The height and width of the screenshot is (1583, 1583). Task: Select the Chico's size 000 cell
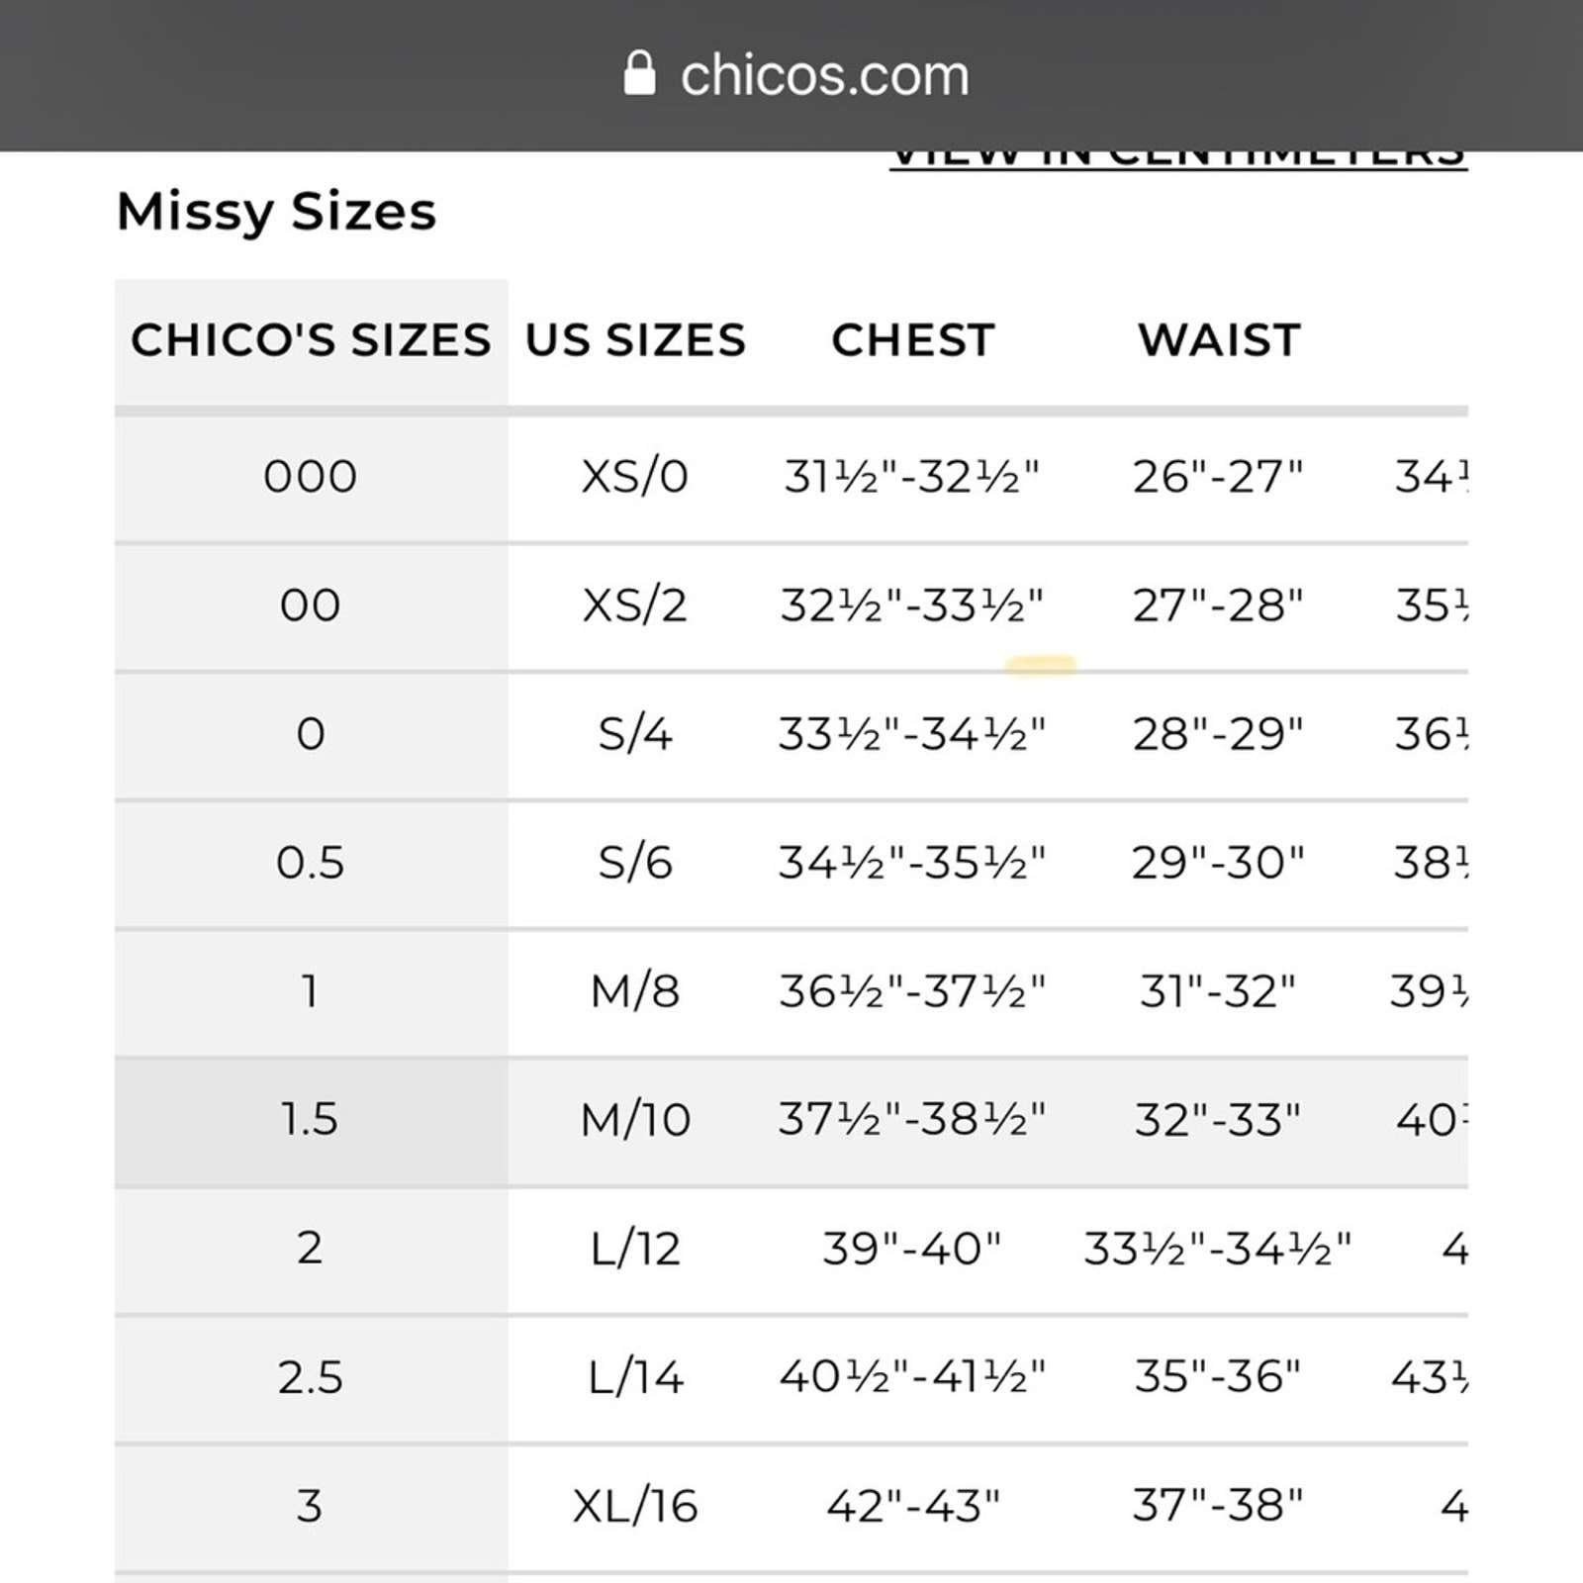[x=311, y=477]
